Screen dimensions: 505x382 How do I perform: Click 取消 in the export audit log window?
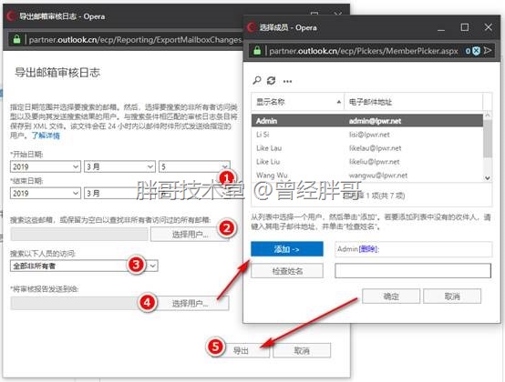click(x=302, y=350)
